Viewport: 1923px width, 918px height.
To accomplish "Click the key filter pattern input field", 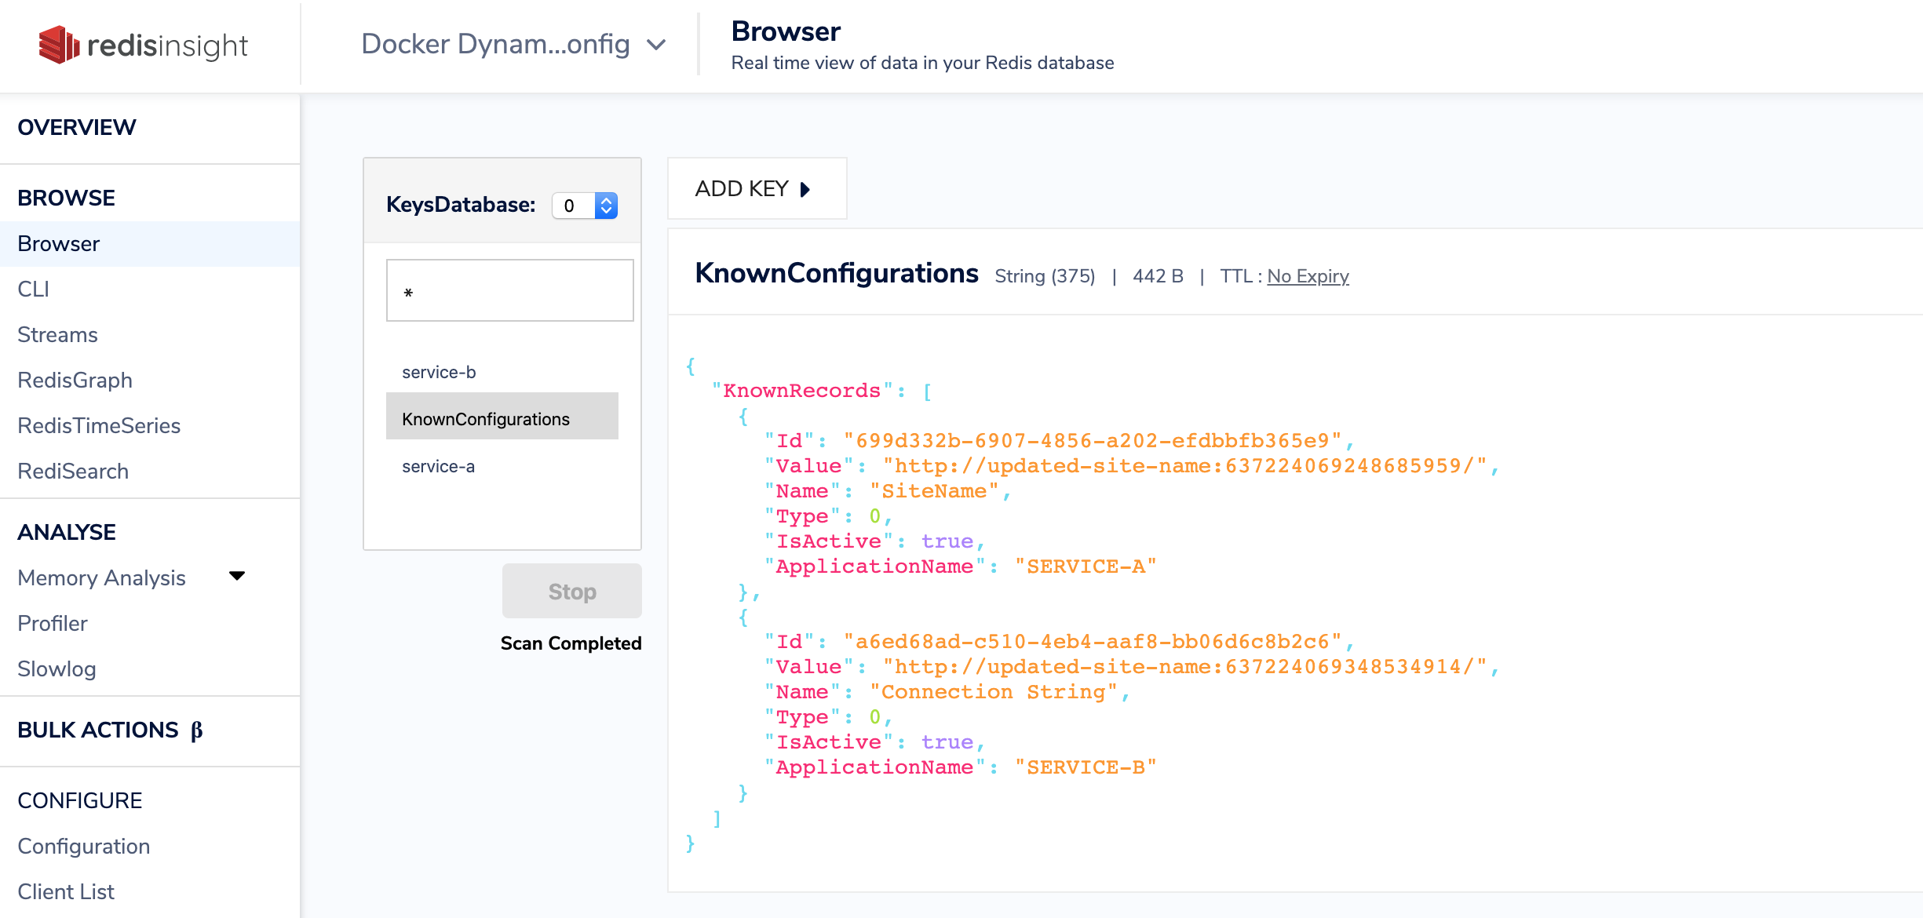I will click(x=509, y=291).
